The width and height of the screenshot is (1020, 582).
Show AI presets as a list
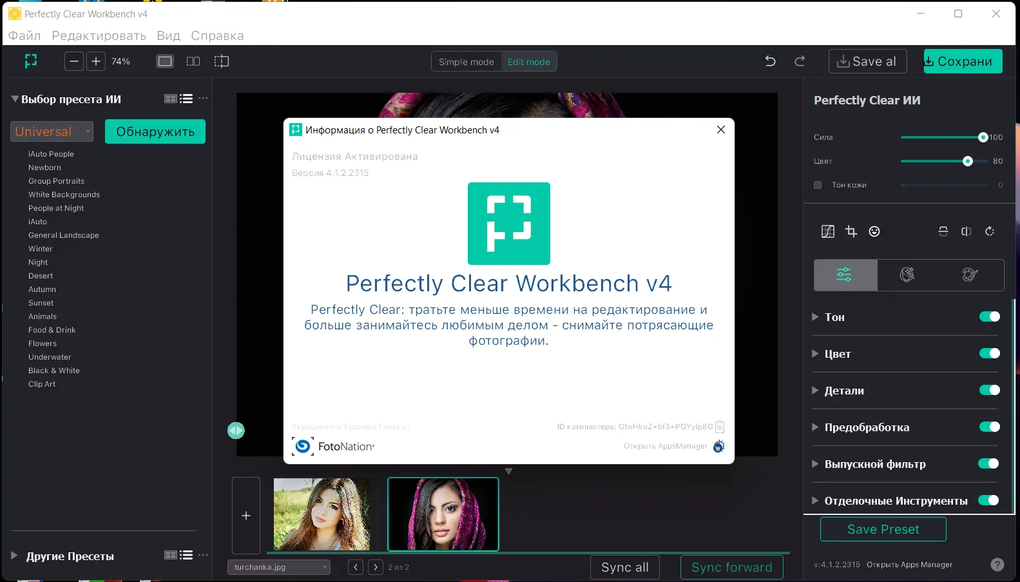(x=186, y=99)
